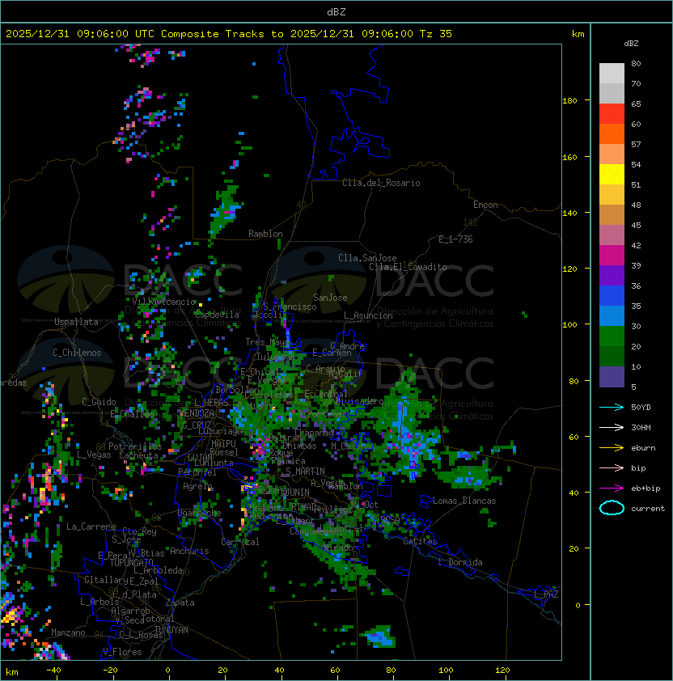The image size is (673, 681).
Task: Click the '-40' tick on bottom axis
Action: 54,670
